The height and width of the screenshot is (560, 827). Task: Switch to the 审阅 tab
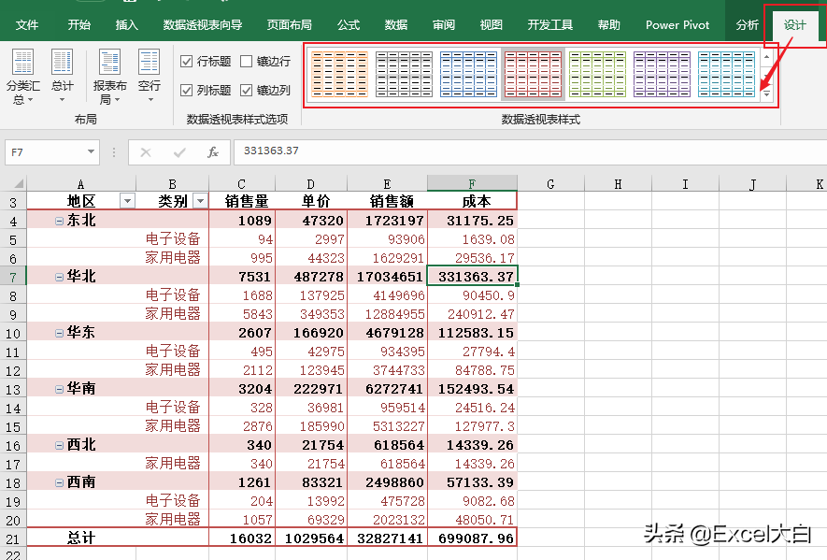[x=444, y=25]
